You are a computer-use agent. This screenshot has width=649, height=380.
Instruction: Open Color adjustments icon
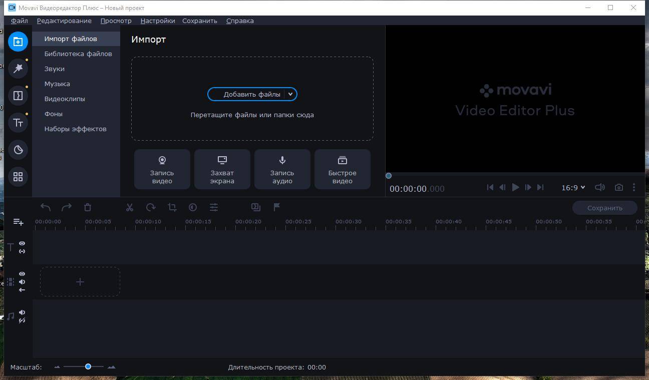point(193,207)
